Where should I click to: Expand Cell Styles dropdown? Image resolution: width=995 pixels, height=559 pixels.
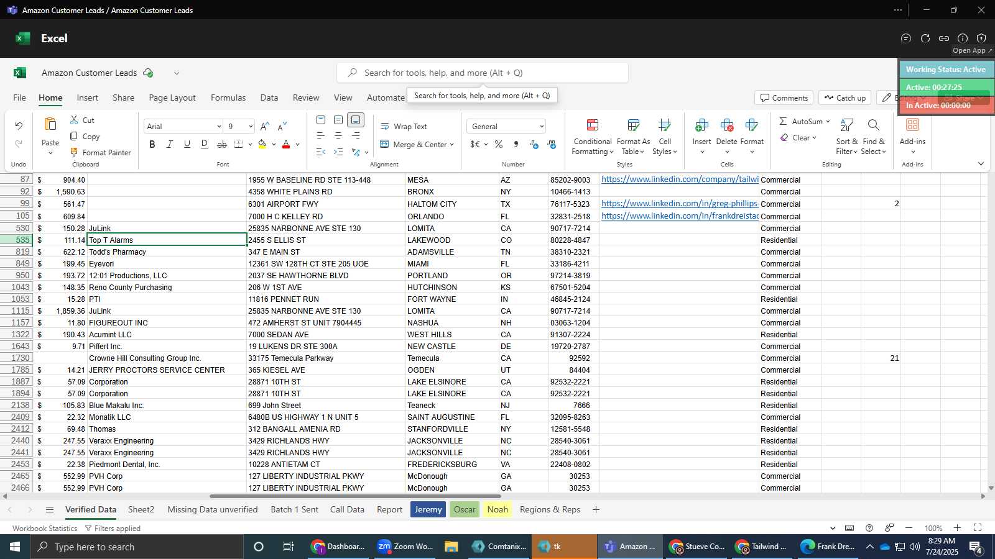tap(675, 152)
